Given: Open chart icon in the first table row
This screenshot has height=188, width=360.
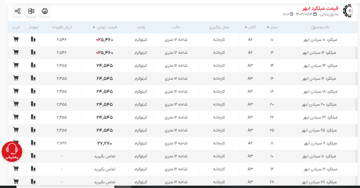Looking at the screenshot, I should [x=33, y=40].
